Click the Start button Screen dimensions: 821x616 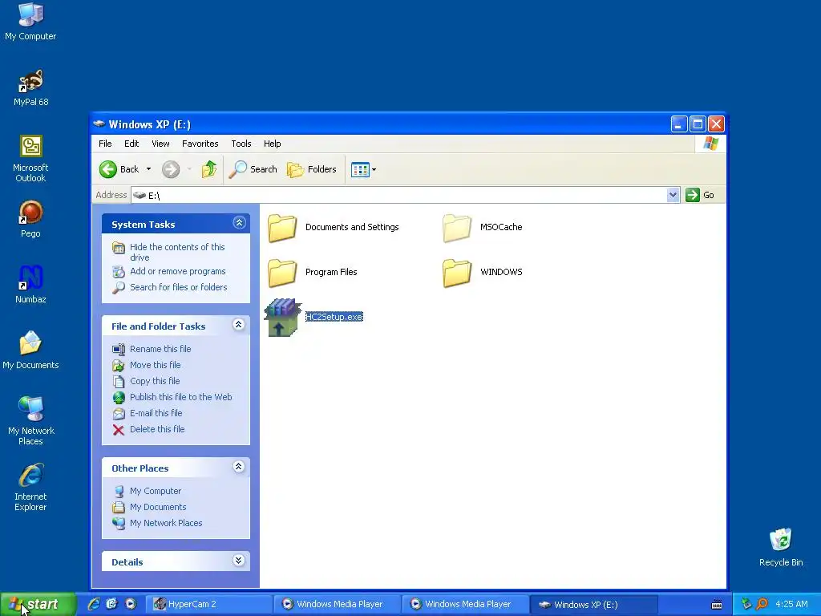pos(38,605)
